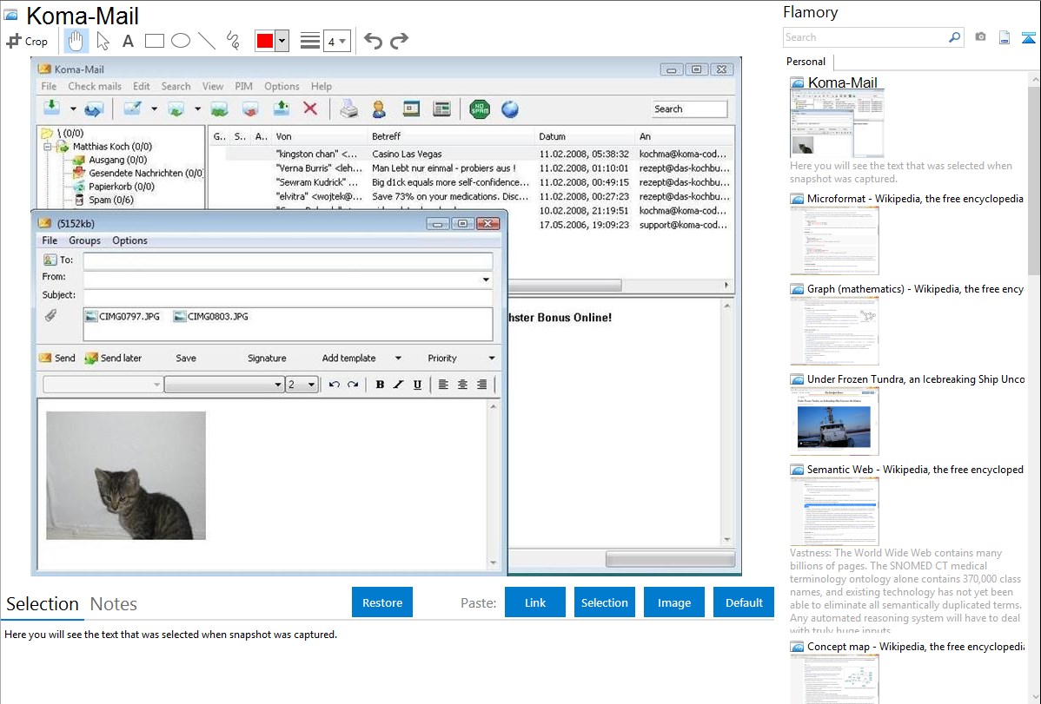1041x704 pixels.
Task: Choose the freehand scribble tool
Action: (x=232, y=41)
